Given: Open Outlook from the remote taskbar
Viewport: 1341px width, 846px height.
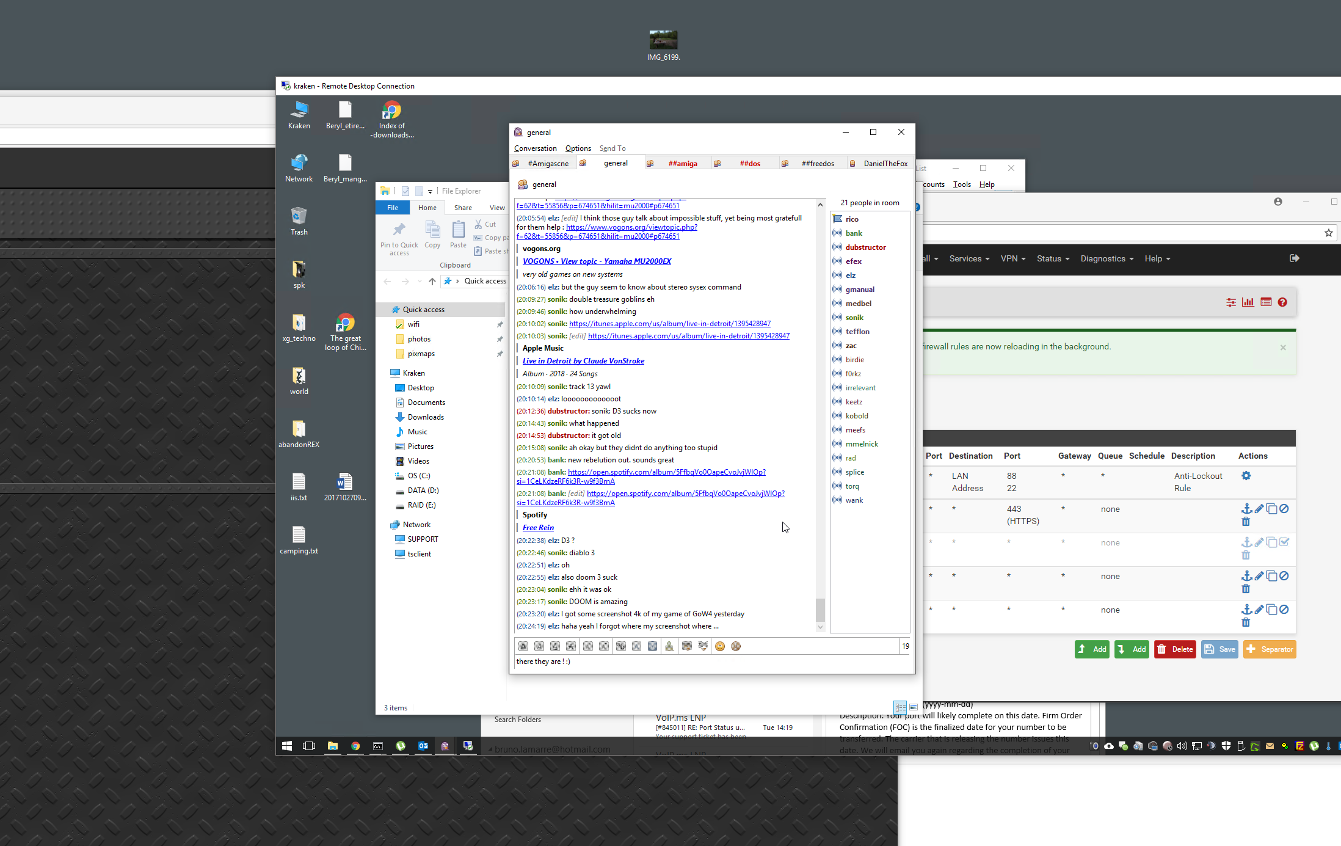Looking at the screenshot, I should tap(423, 746).
